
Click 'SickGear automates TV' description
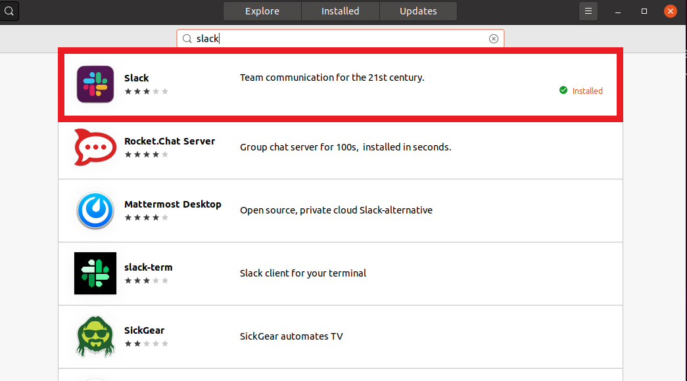(x=291, y=336)
